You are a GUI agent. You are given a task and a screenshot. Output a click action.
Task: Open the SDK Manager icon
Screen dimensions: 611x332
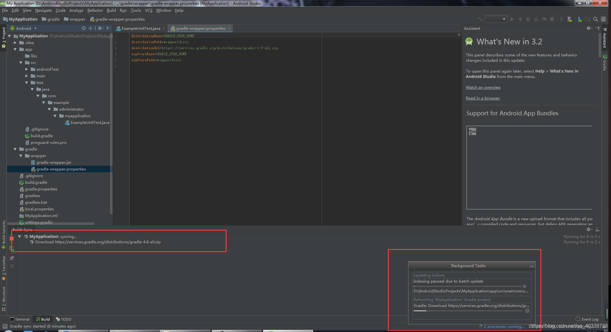tap(579, 19)
